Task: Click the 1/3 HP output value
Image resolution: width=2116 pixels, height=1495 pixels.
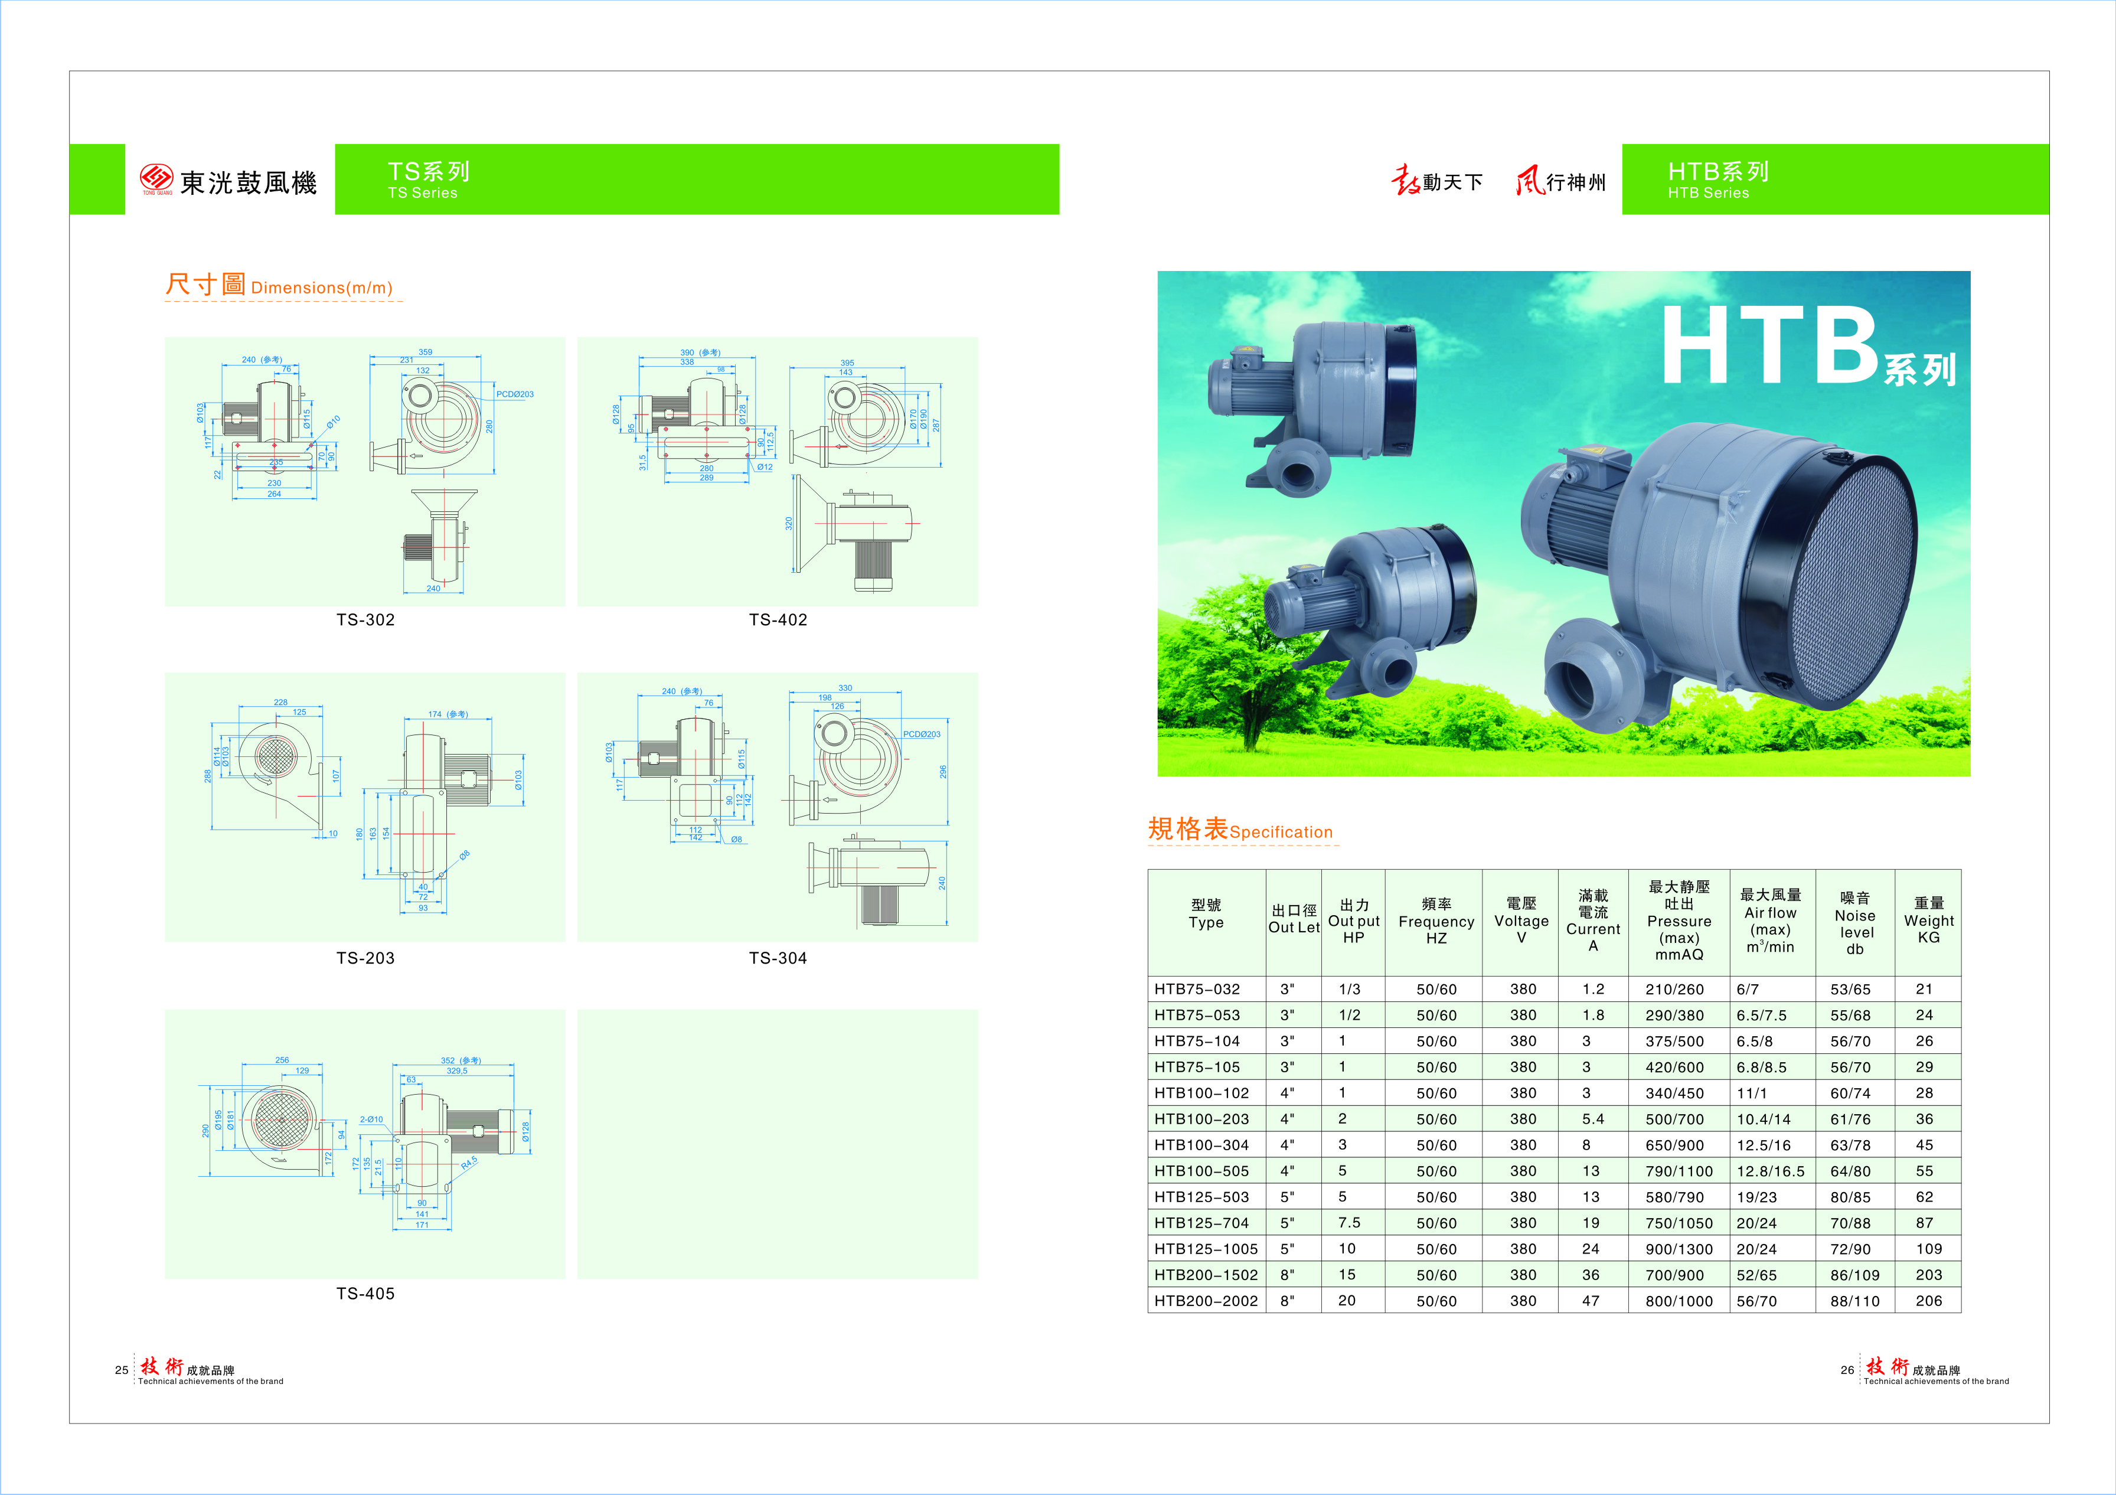Action: click(1349, 989)
